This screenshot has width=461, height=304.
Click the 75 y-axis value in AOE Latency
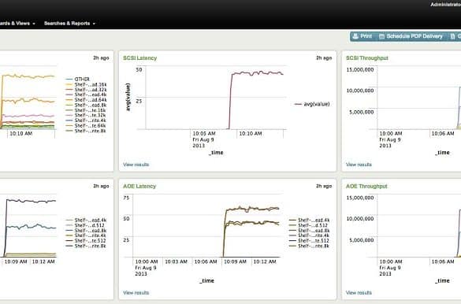(x=126, y=198)
